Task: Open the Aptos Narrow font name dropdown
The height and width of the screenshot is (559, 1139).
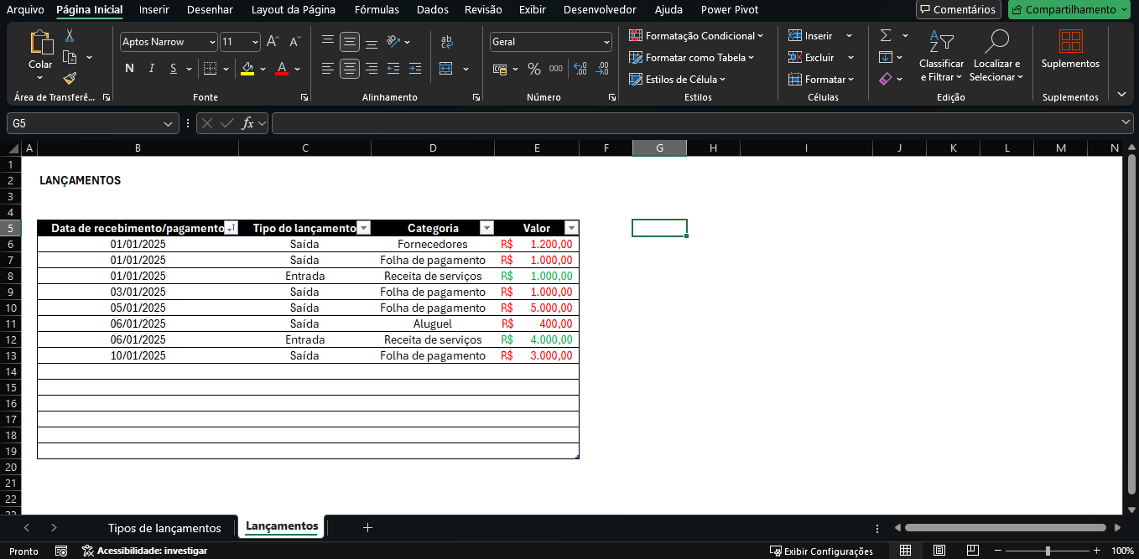Action: [212, 42]
